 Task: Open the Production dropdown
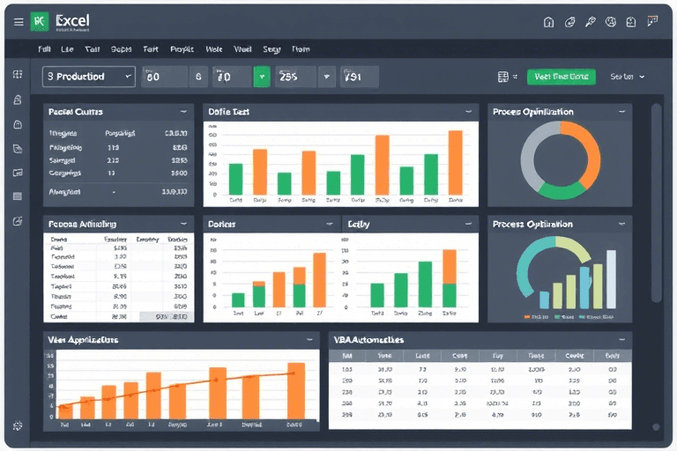point(89,78)
